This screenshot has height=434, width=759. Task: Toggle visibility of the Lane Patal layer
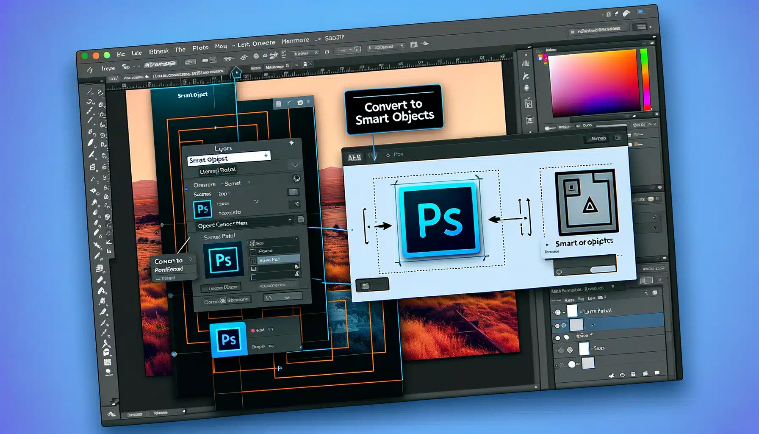pos(558,312)
